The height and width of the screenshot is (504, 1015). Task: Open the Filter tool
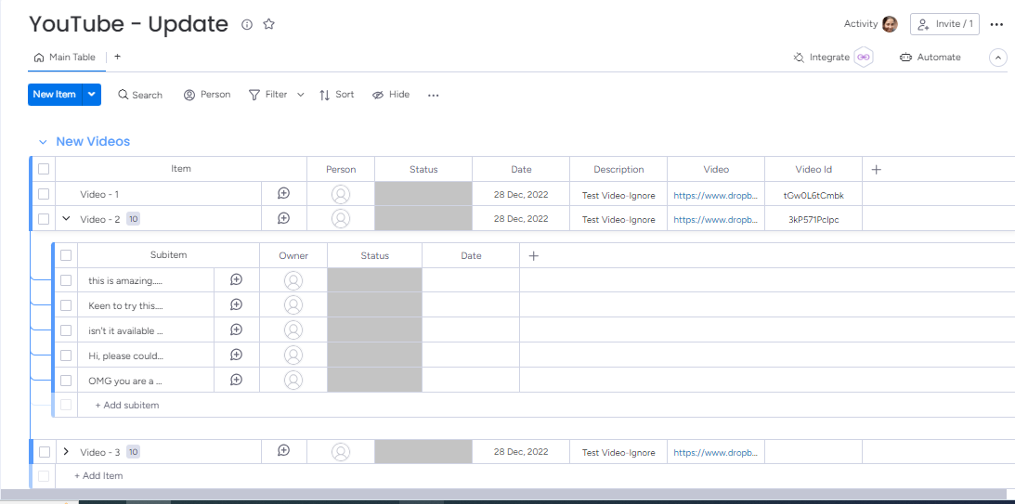(268, 95)
